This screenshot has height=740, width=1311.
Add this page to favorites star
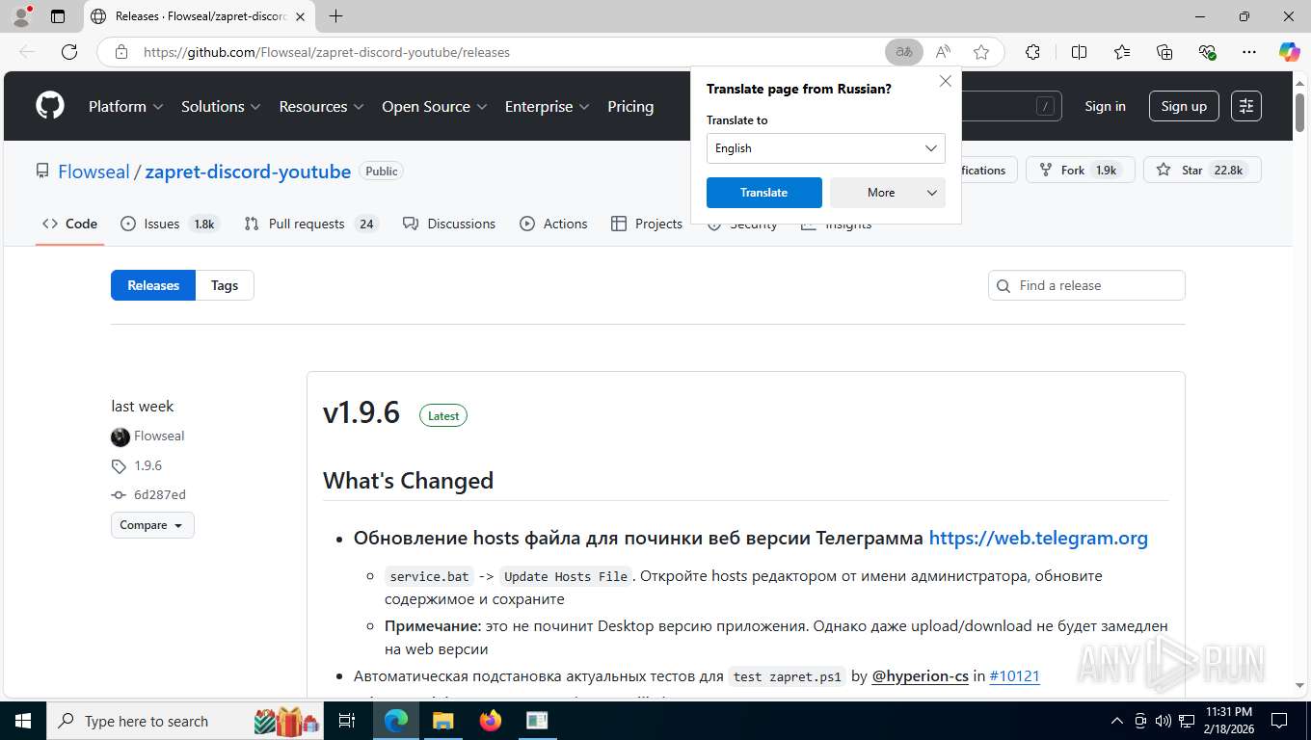[x=981, y=52]
